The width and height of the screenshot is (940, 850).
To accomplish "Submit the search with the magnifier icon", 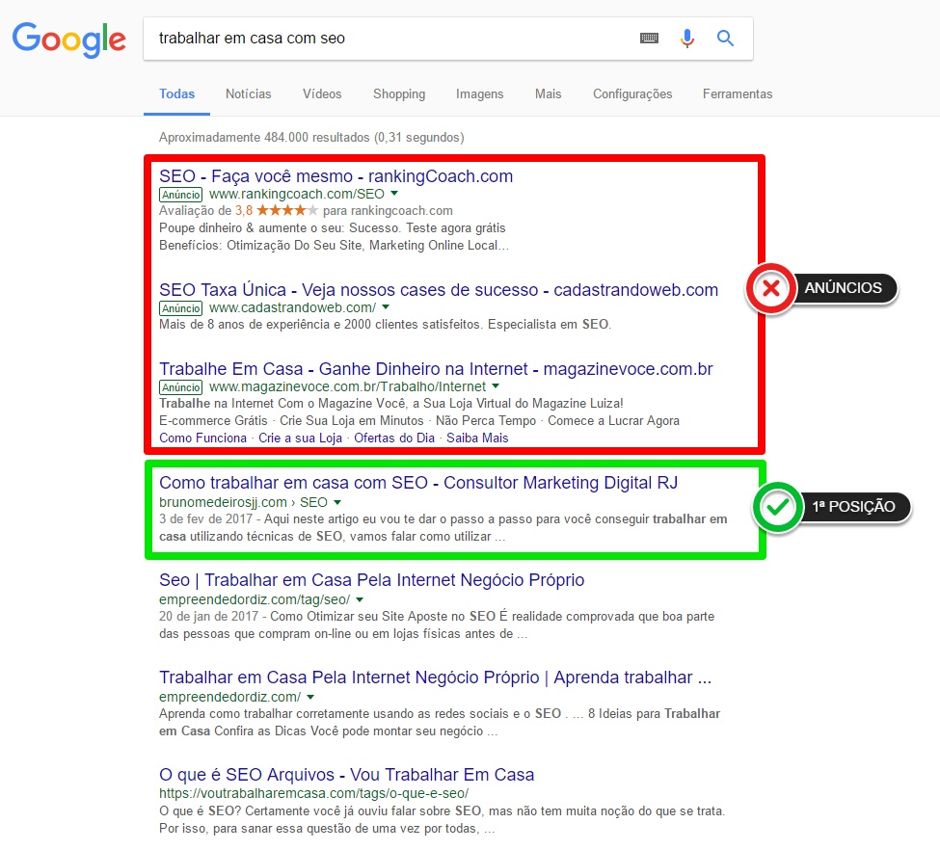I will 725,39.
